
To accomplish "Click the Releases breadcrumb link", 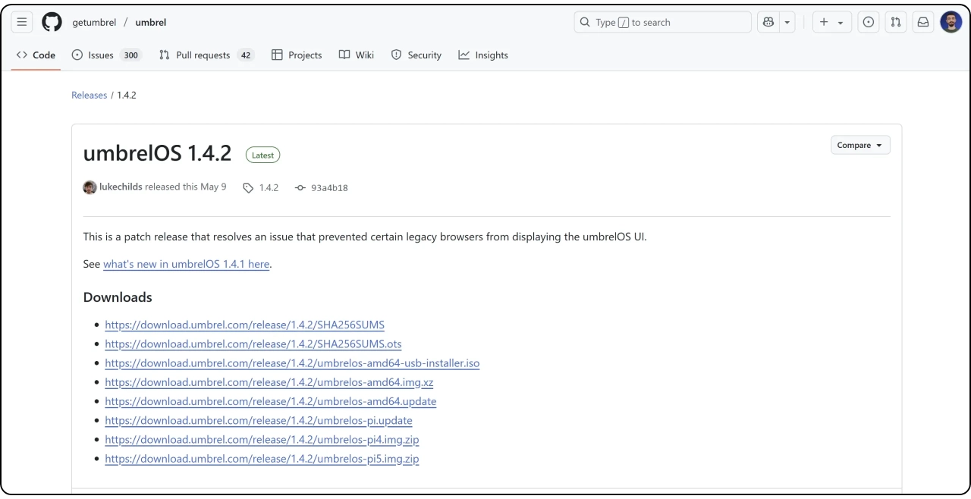I will 89,95.
